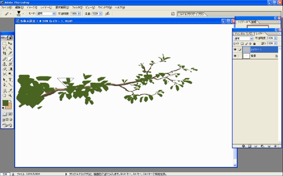Jump to ImageReady button
The height and width of the screenshot is (176, 283).
click(x=7, y=125)
